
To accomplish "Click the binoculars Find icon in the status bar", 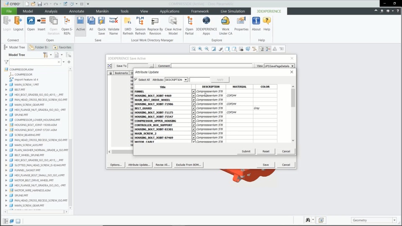I will [308, 220].
